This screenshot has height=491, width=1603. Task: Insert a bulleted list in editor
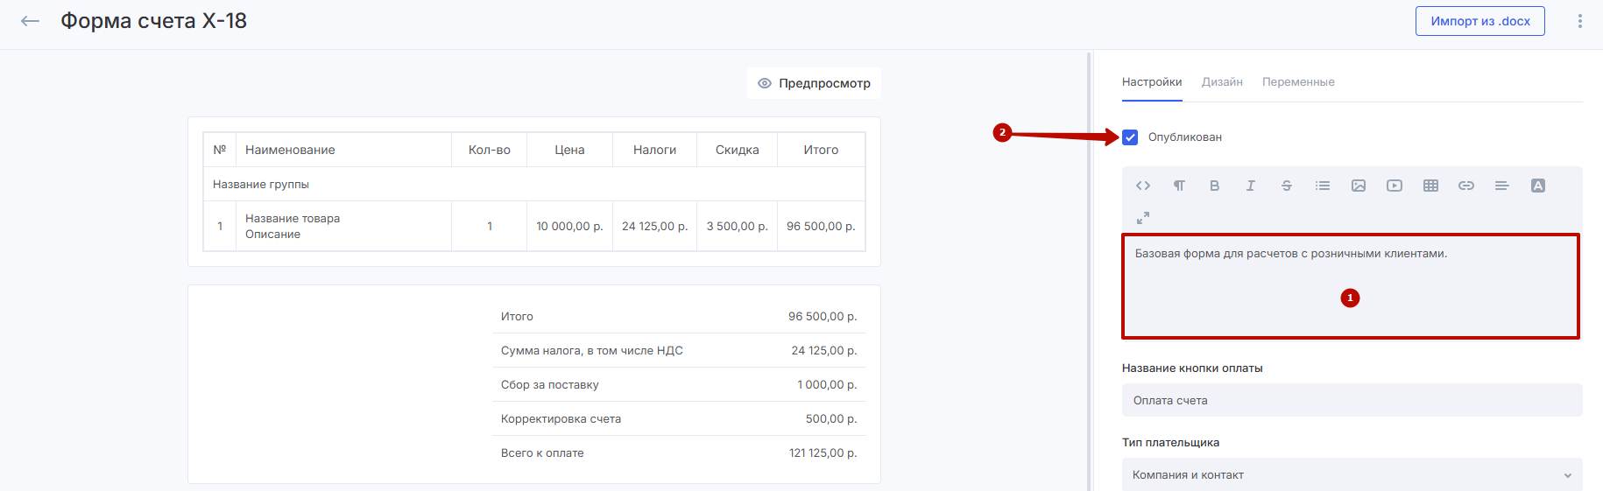(x=1323, y=186)
